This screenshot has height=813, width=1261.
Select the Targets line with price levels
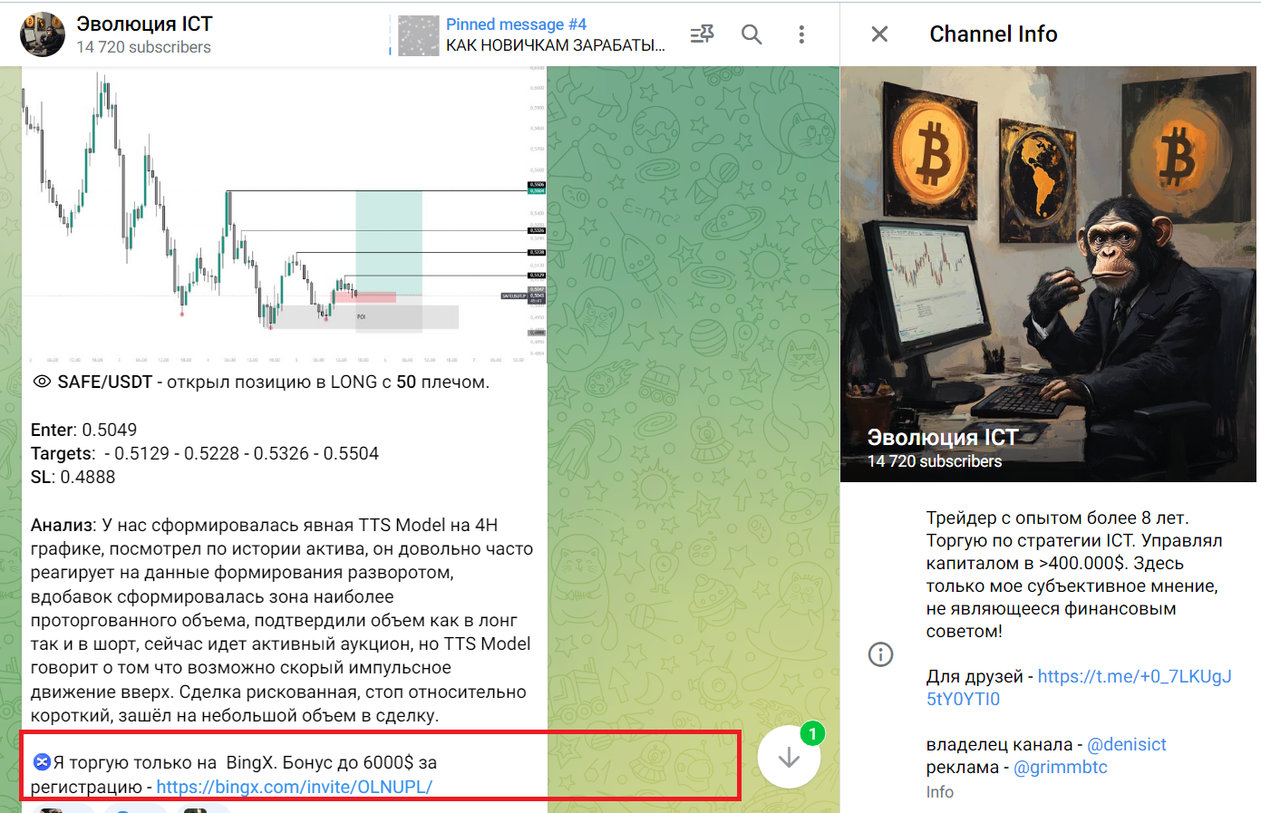point(205,453)
